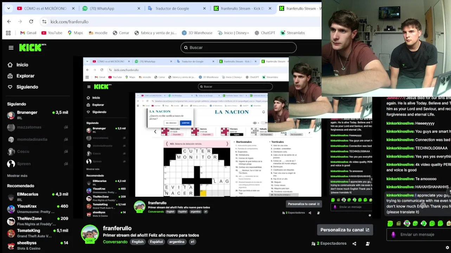This screenshot has height=253, width=451.
Task: Select the argentina stream tag
Action: tap(176, 242)
